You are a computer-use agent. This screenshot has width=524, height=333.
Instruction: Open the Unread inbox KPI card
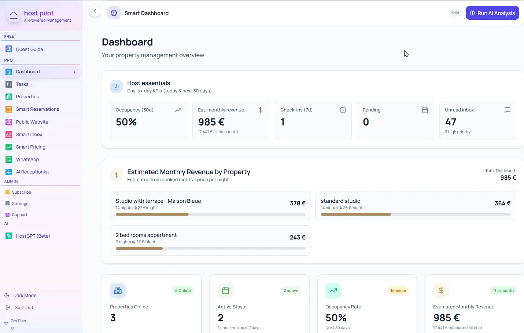[478, 120]
